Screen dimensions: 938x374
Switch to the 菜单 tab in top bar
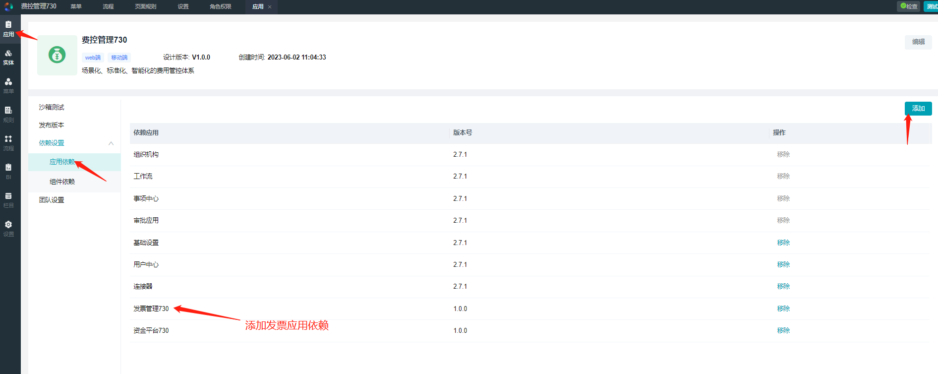click(x=76, y=6)
